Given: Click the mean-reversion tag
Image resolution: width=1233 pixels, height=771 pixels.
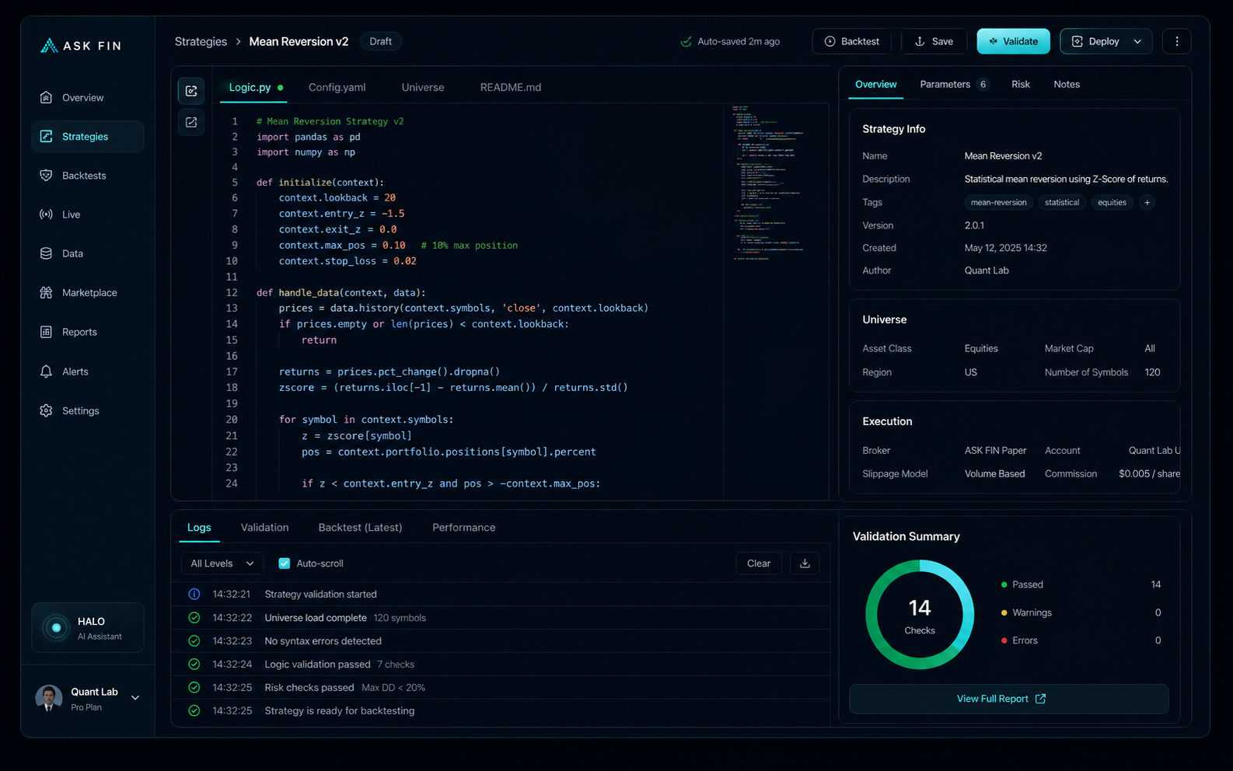Looking at the screenshot, I should tap(998, 202).
